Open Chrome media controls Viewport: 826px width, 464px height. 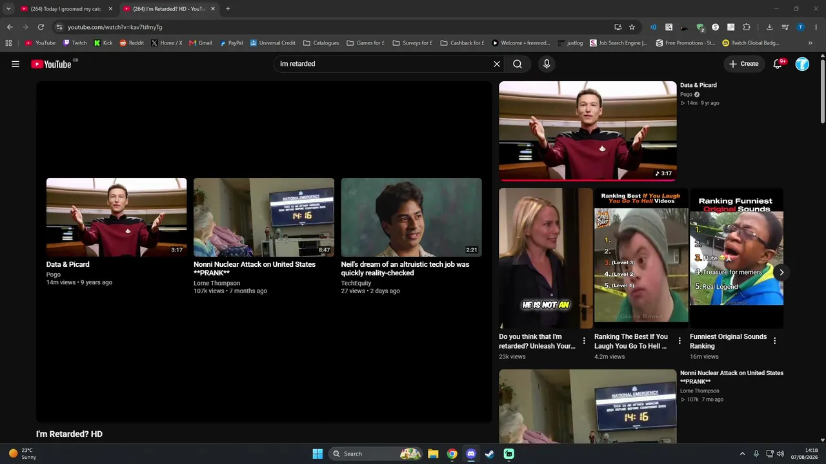click(x=785, y=27)
